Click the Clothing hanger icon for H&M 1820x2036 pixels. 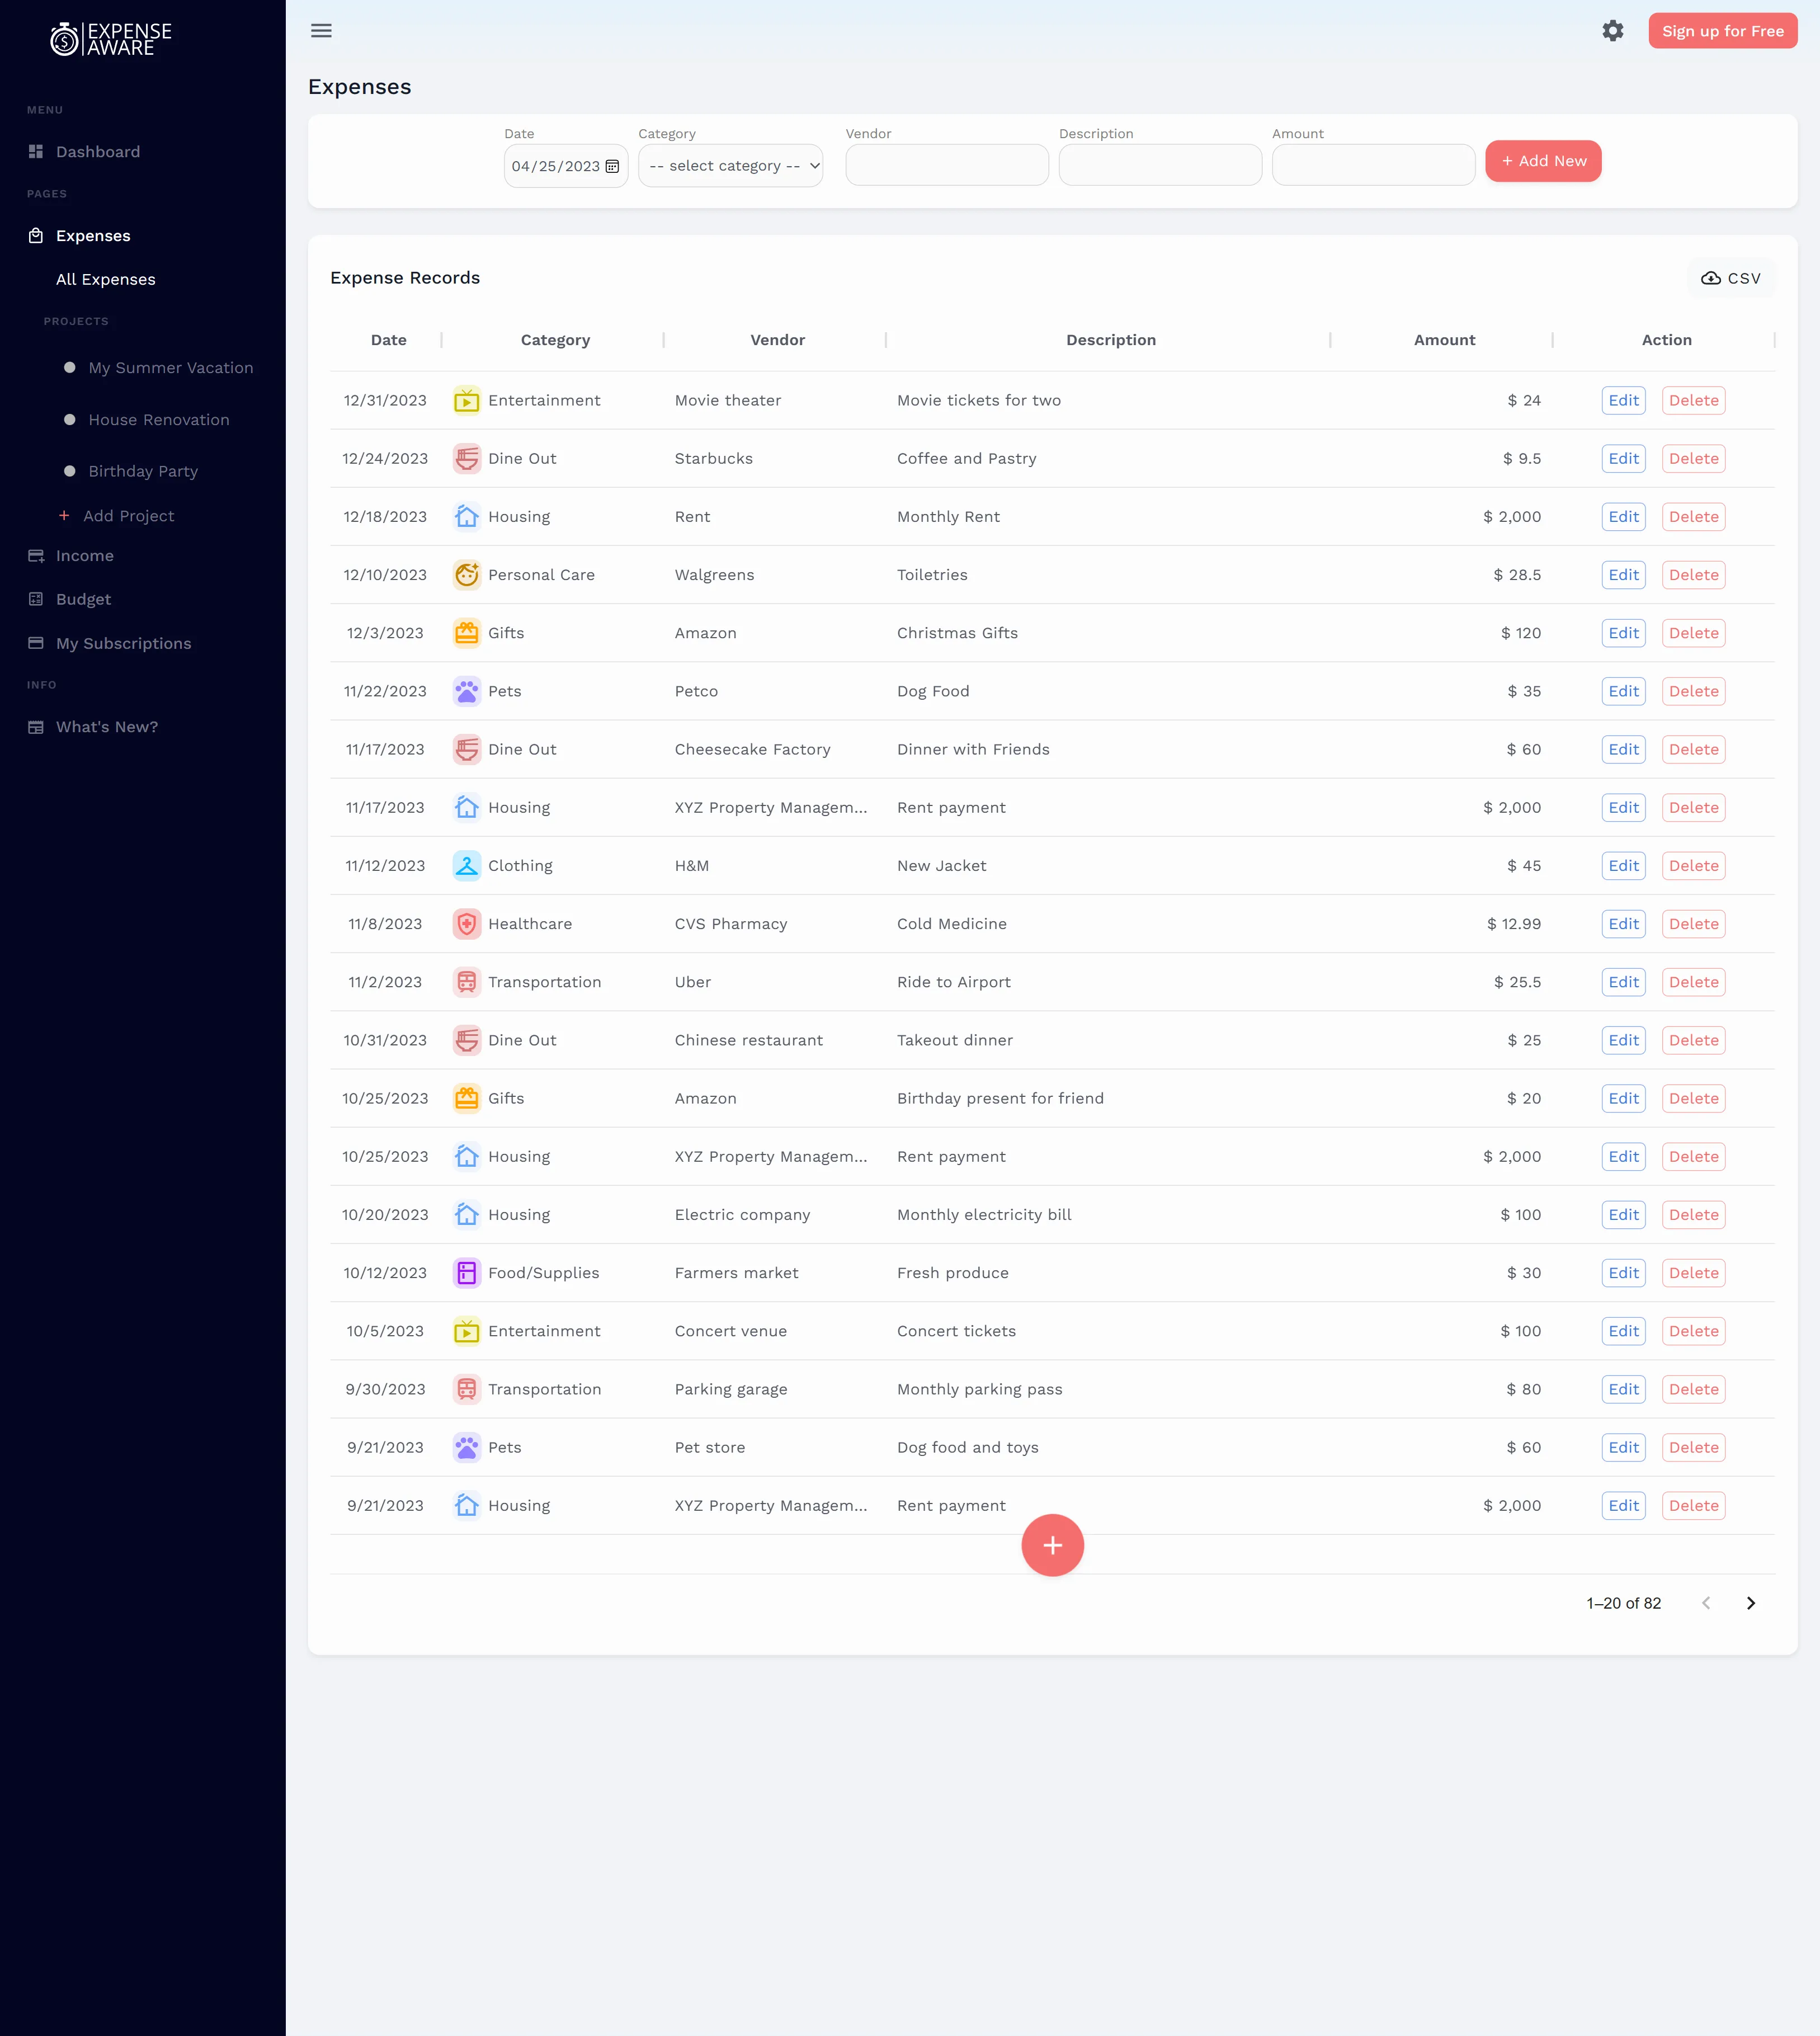[x=466, y=866]
